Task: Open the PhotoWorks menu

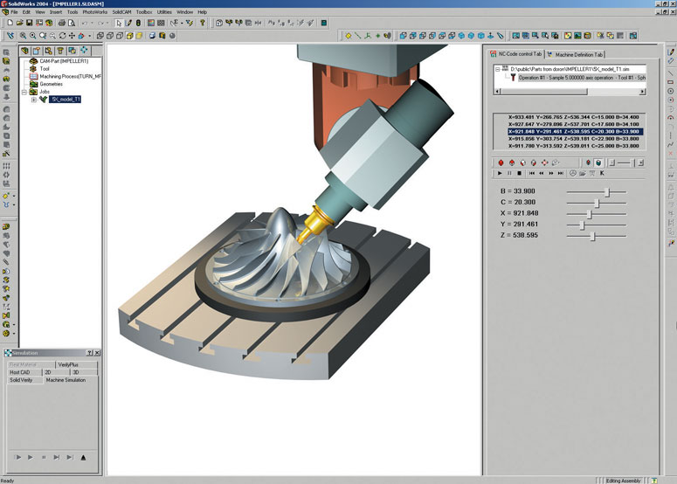Action: tap(95, 12)
